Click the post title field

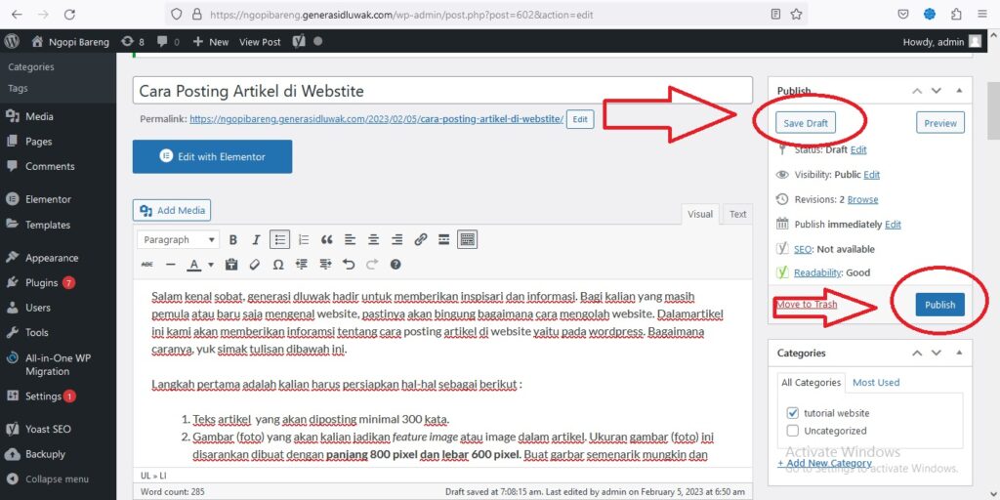442,91
